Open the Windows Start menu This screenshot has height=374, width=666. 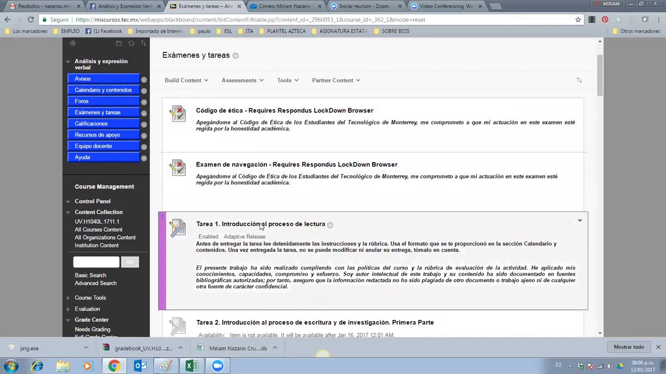click(11, 366)
